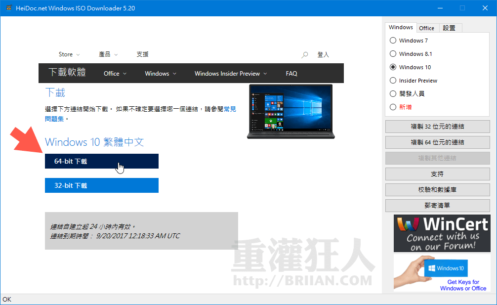
Task: Switch to the Office tab
Action: pos(426,28)
